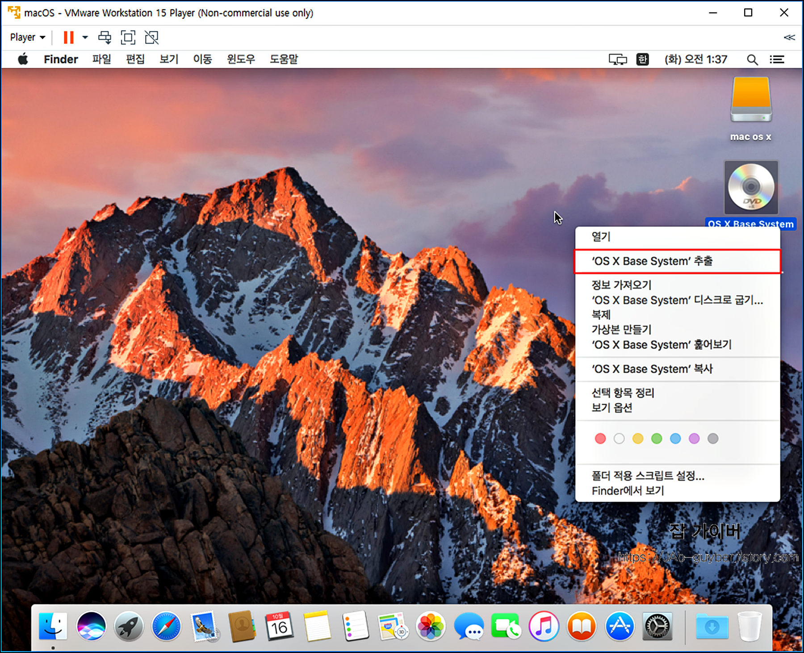Apply the red color tag
This screenshot has height=653, width=804.
[x=600, y=439]
